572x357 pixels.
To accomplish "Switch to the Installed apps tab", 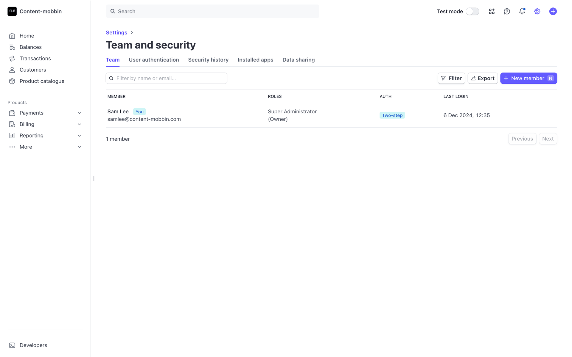I will tap(255, 60).
